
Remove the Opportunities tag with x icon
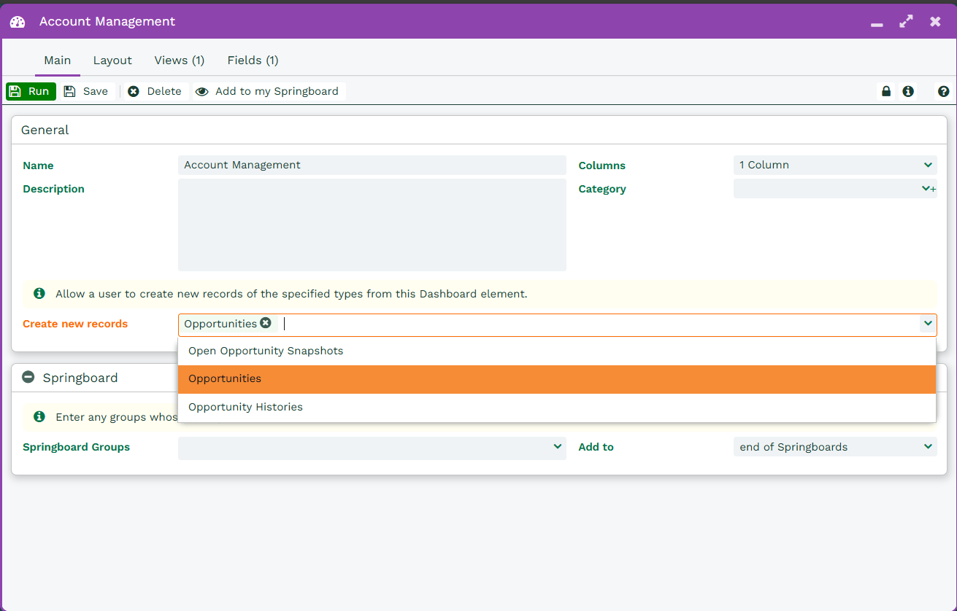tap(266, 323)
